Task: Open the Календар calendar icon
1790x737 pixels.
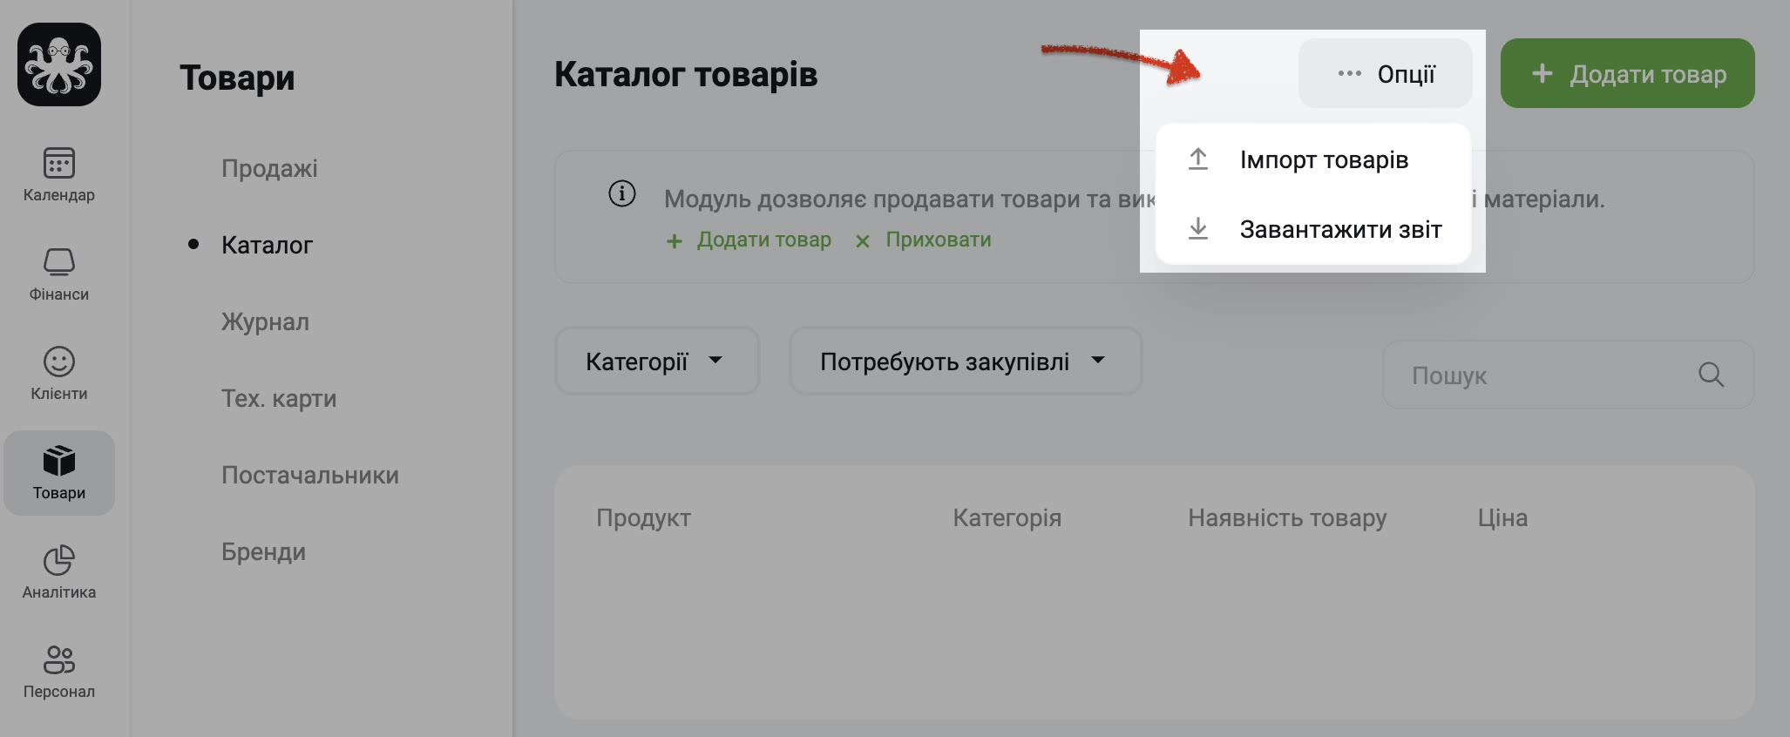Action: tap(59, 163)
